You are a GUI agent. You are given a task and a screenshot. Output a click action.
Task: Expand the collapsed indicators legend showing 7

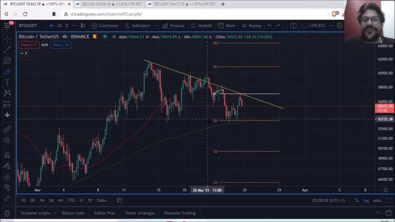pos(24,54)
